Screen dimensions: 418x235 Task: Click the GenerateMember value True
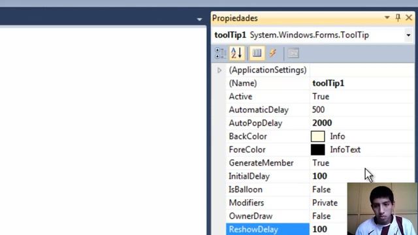point(321,163)
